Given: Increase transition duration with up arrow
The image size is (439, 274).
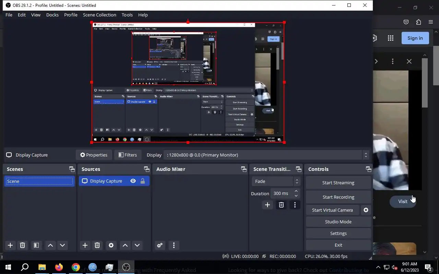Looking at the screenshot, I should 296,191.
